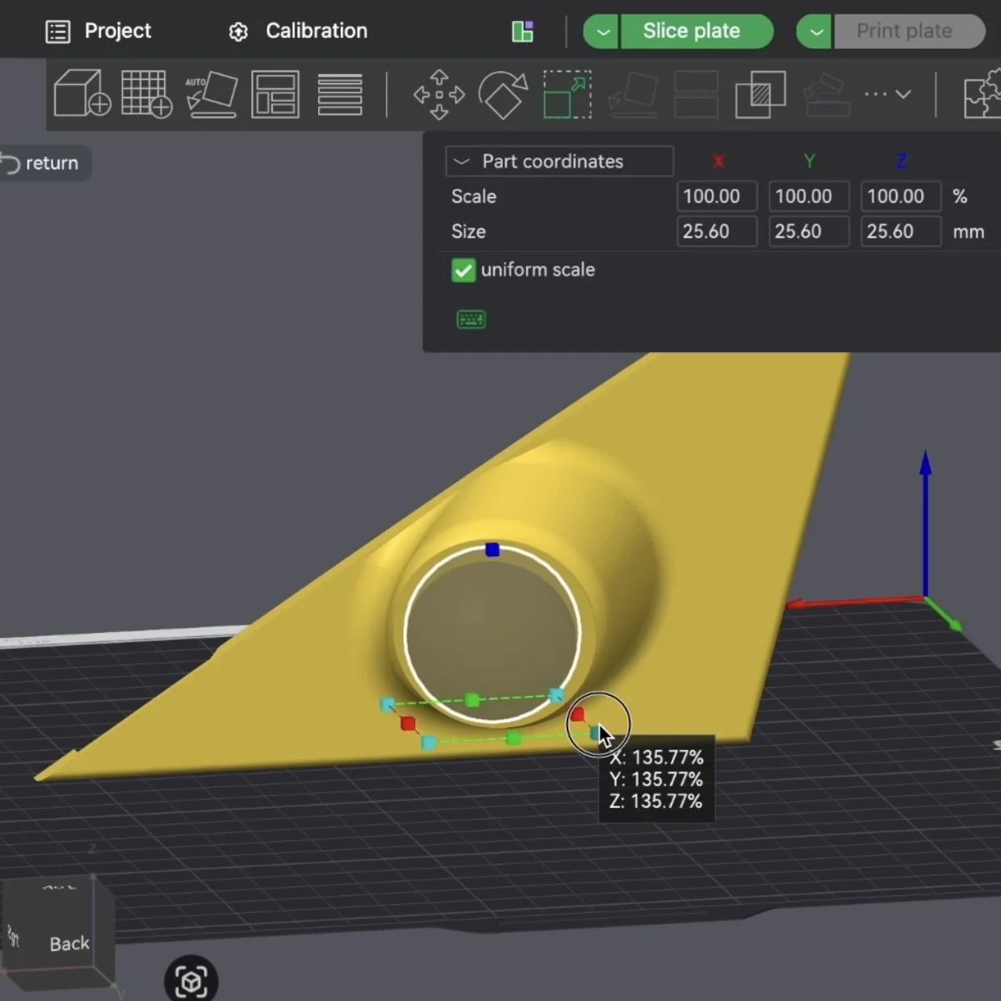Click the return arrow icon
The width and height of the screenshot is (1001, 1001).
[10, 164]
